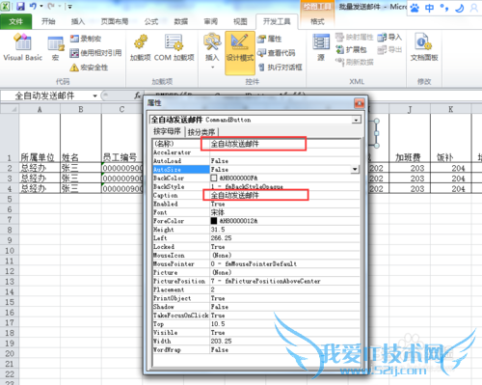
Task: Switch to Home (开始) tab
Action: click(x=48, y=21)
